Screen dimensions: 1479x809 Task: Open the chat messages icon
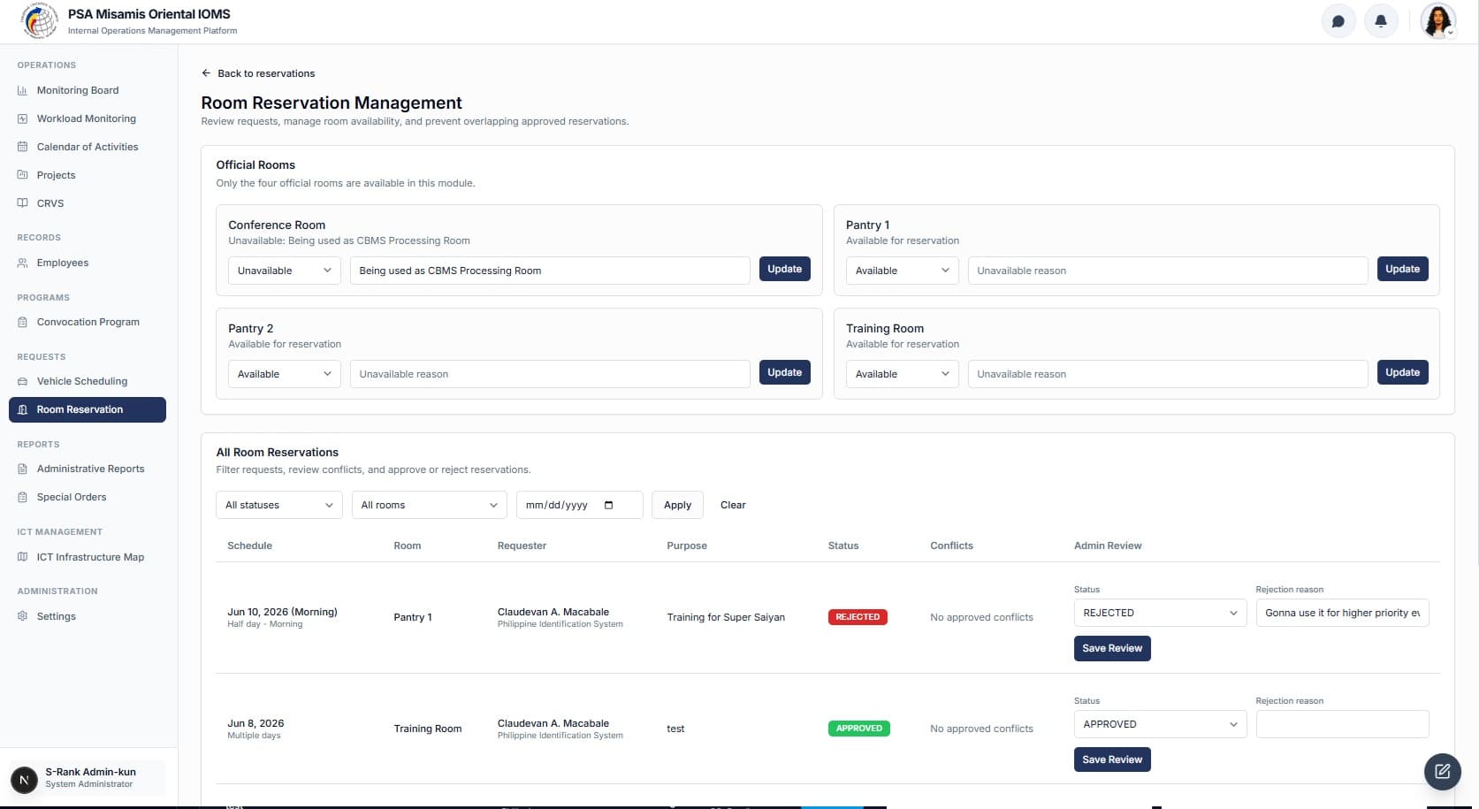1338,21
